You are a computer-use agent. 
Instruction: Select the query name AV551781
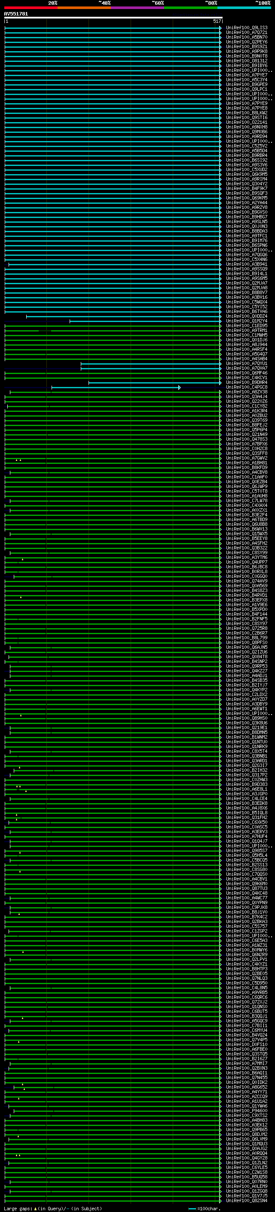tap(16, 14)
